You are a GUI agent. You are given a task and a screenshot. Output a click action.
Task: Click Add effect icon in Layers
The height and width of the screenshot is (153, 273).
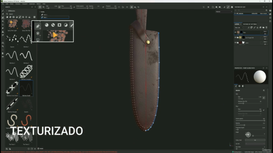tap(248, 28)
